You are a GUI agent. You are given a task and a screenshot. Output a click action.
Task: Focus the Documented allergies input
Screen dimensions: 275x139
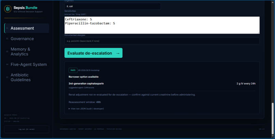[162, 41]
